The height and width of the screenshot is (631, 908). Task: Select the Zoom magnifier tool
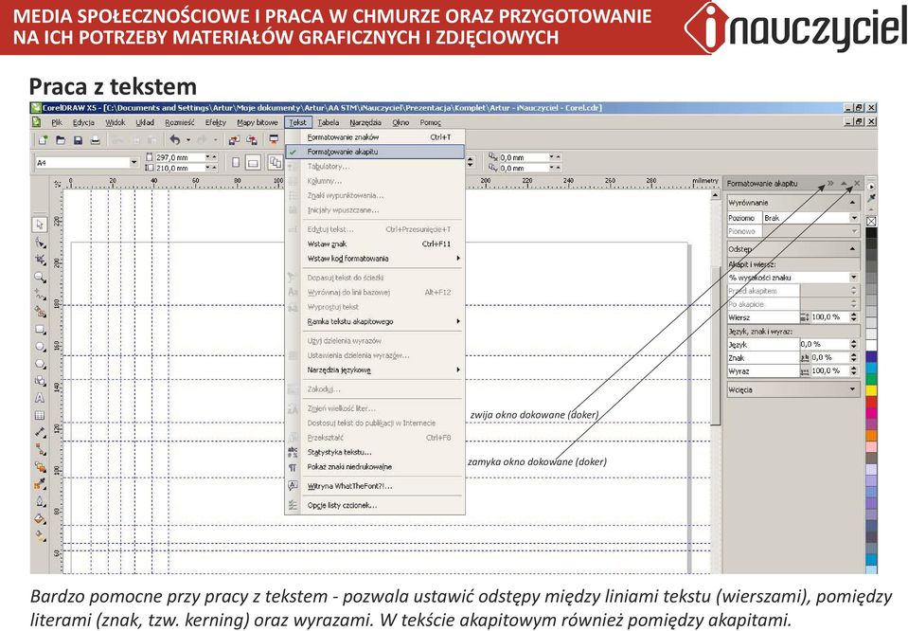40,277
